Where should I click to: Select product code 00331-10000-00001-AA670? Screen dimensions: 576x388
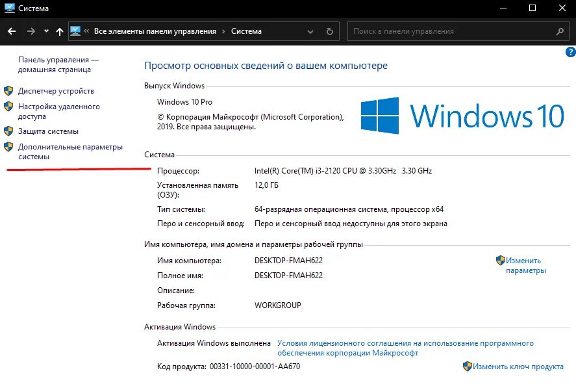(x=255, y=367)
